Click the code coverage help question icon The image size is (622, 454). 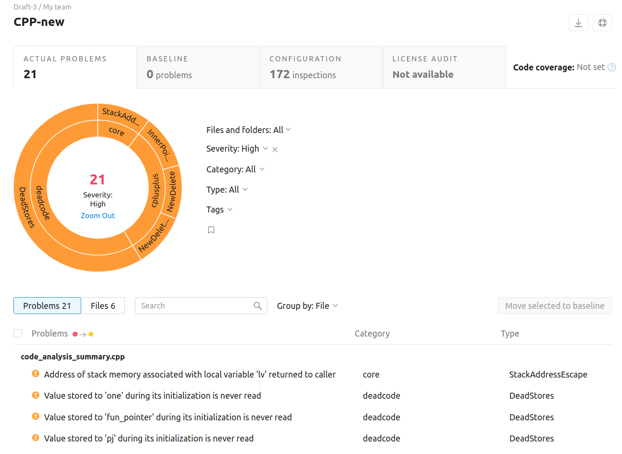pyautogui.click(x=612, y=67)
